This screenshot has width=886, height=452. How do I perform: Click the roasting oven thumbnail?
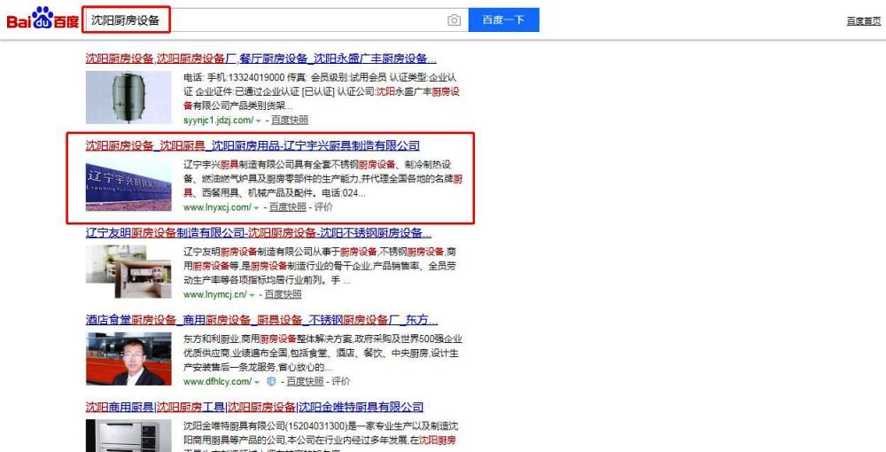click(x=128, y=97)
